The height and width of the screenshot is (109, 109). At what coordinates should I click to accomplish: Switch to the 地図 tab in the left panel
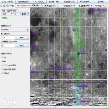coord(4,11)
